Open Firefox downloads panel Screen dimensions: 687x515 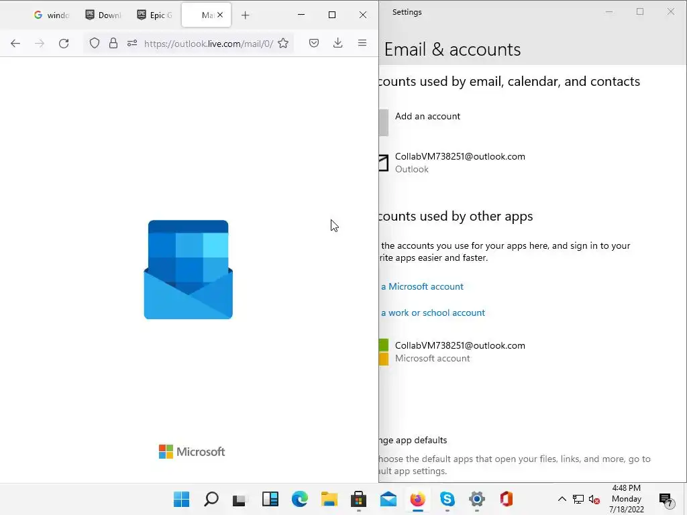[x=338, y=43]
